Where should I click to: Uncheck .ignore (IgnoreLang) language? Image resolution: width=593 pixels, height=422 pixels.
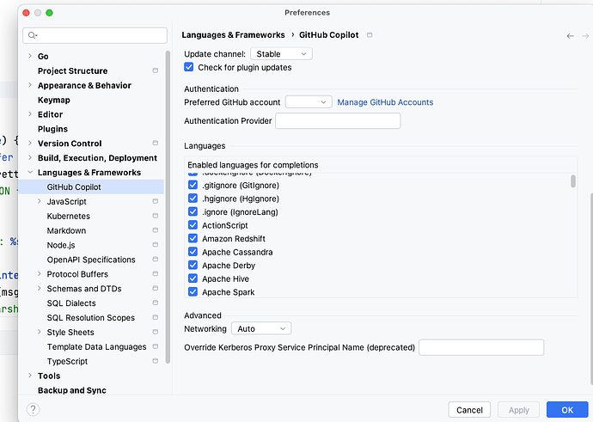coord(193,211)
